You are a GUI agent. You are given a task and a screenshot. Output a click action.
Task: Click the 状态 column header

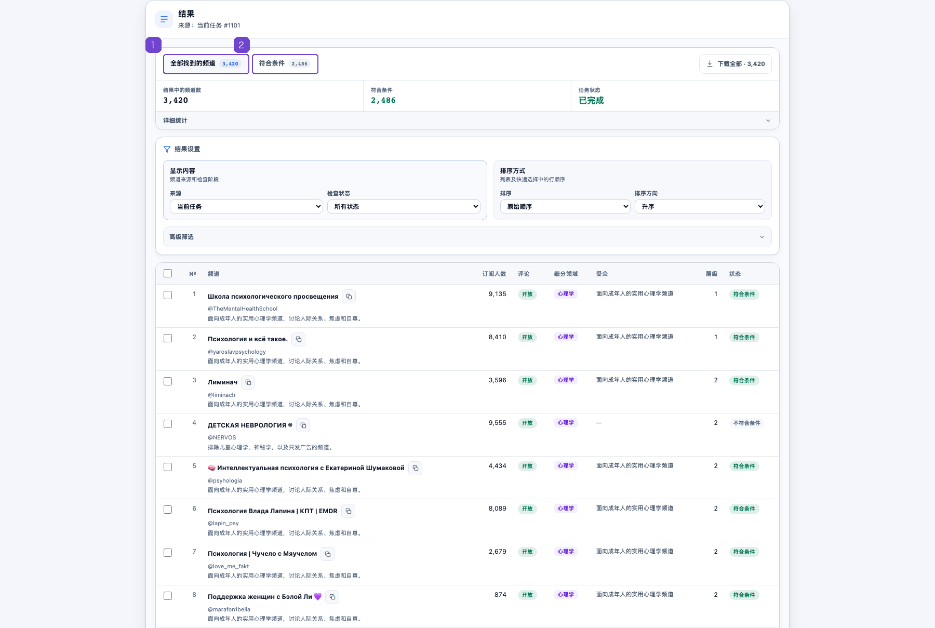734,274
